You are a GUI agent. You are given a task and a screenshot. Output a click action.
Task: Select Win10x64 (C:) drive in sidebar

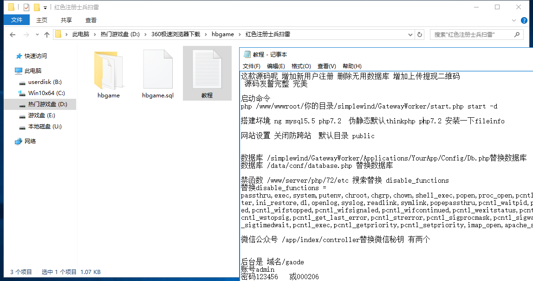[46, 93]
